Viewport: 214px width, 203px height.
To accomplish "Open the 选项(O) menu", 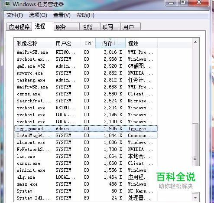I will tap(38, 15).
